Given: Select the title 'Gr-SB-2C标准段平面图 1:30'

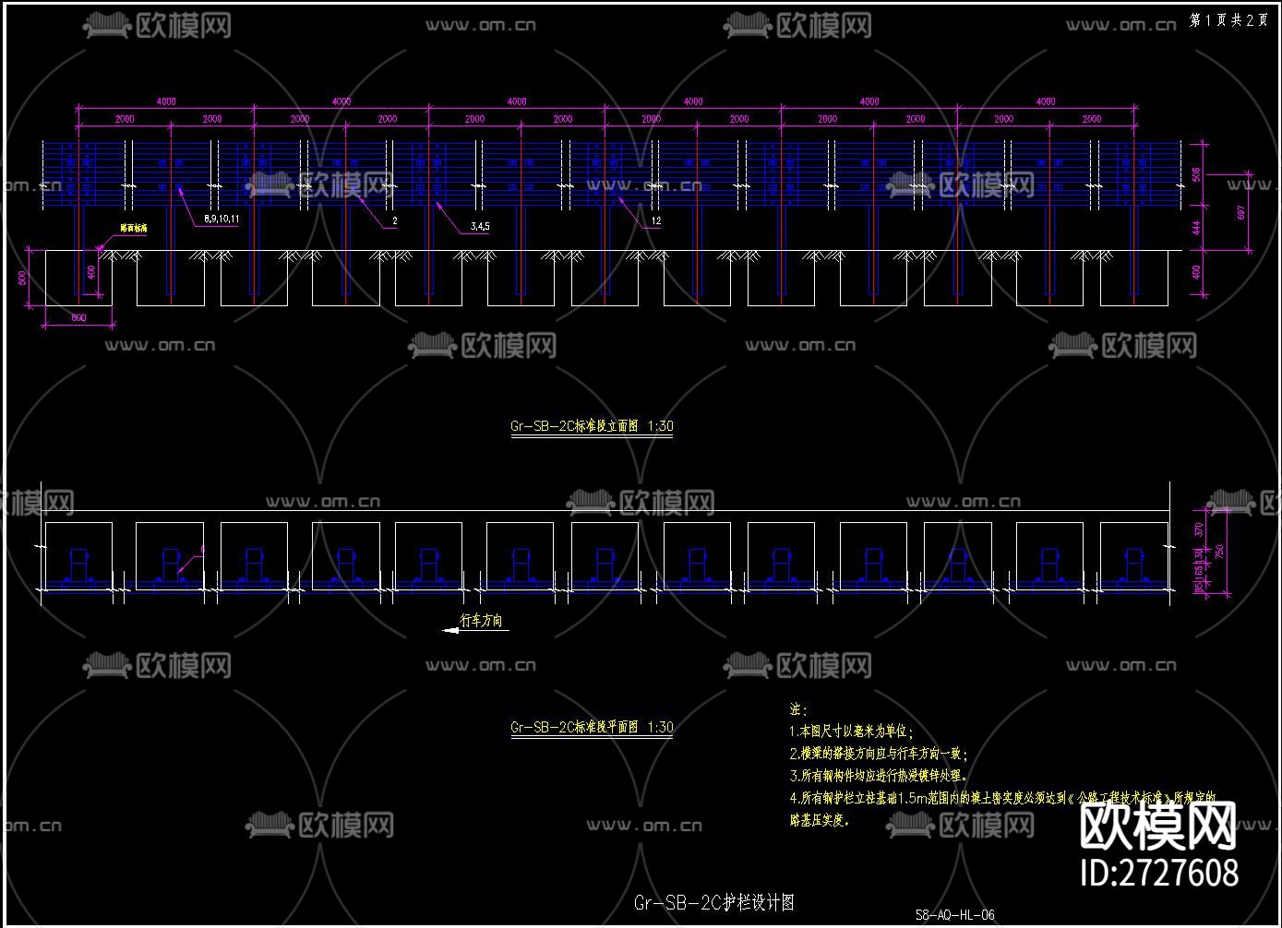Looking at the screenshot, I should coord(592,727).
